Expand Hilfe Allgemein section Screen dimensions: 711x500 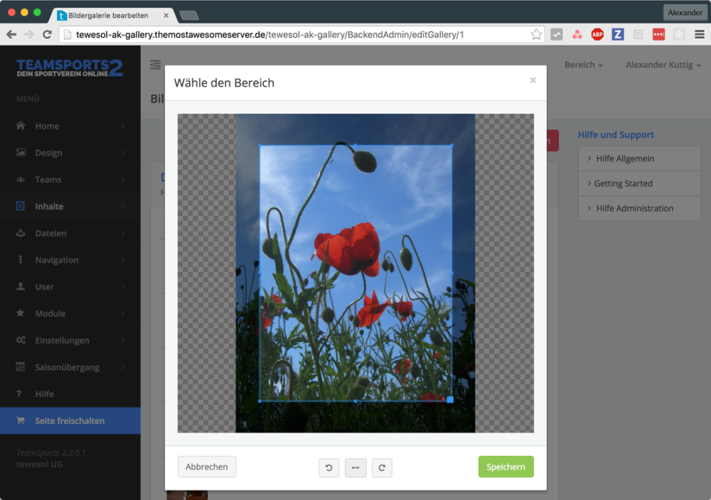coord(639,158)
